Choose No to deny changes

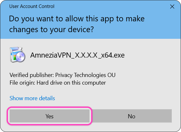pyautogui.click(x=132, y=116)
